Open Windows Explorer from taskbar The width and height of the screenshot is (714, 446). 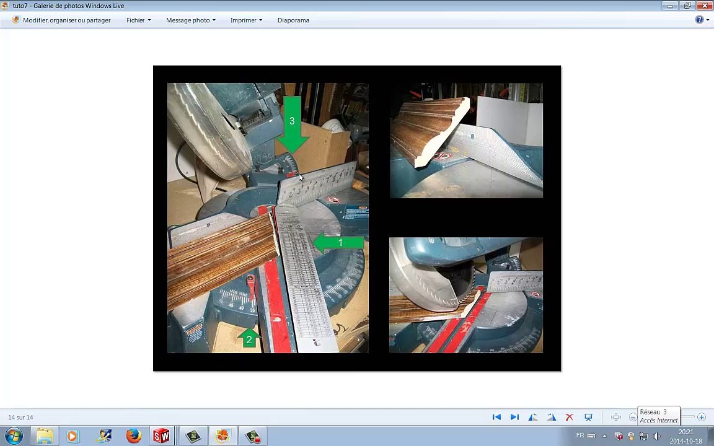pos(45,436)
